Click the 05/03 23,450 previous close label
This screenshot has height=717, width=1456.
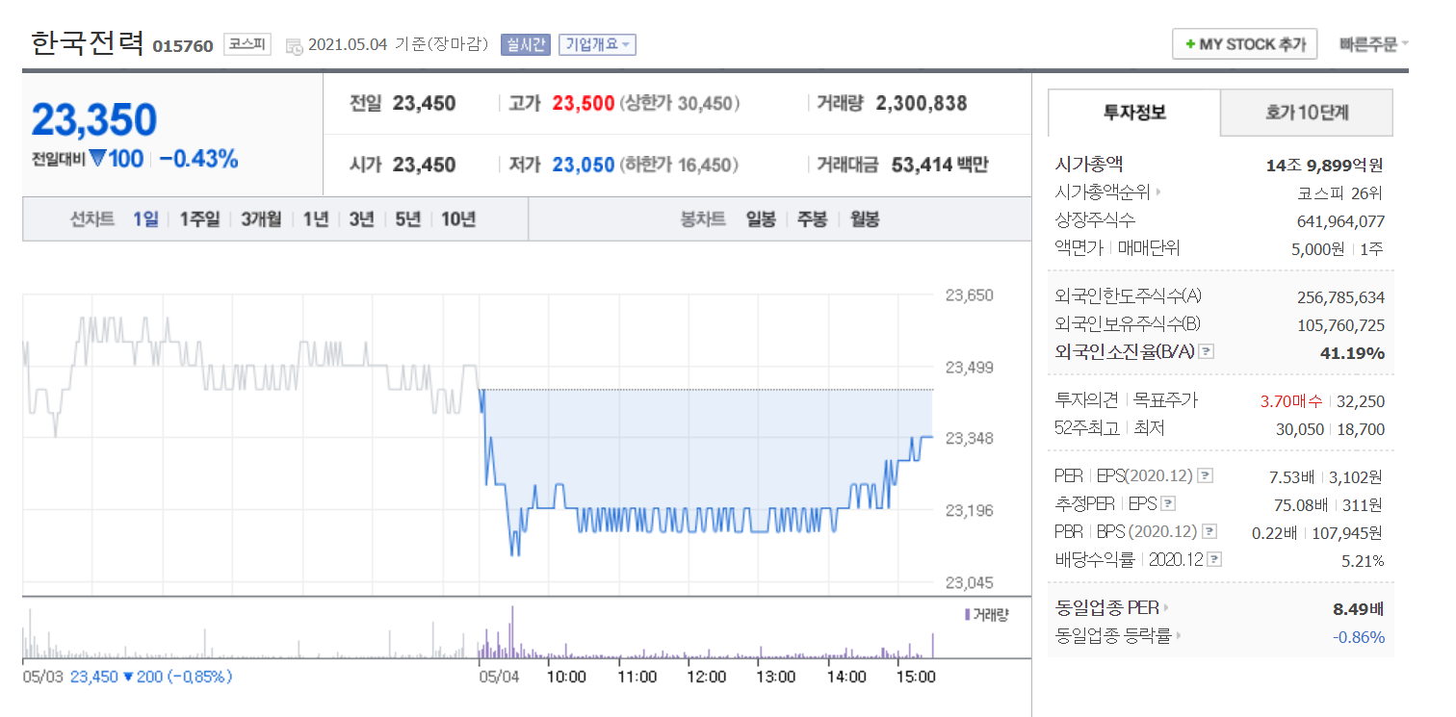[x=127, y=677]
